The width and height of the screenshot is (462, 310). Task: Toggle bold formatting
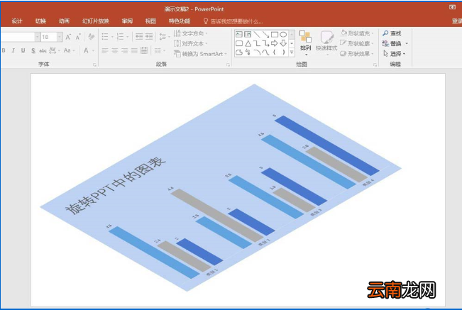coord(4,50)
